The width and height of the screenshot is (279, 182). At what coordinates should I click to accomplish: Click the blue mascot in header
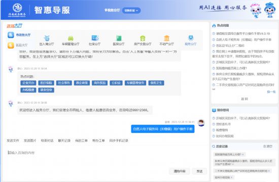[x=269, y=10]
